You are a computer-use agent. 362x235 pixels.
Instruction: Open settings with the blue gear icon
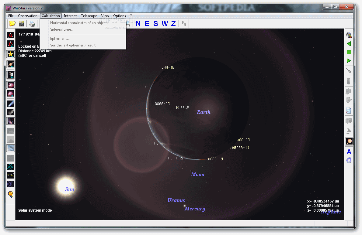349,160
